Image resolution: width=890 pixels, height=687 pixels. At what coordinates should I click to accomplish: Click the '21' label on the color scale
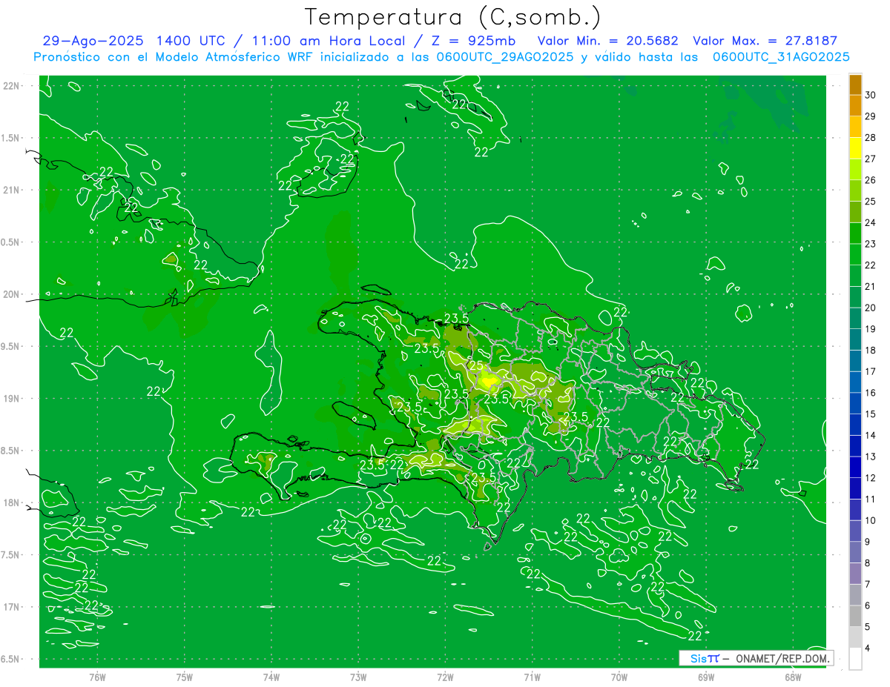tap(871, 286)
